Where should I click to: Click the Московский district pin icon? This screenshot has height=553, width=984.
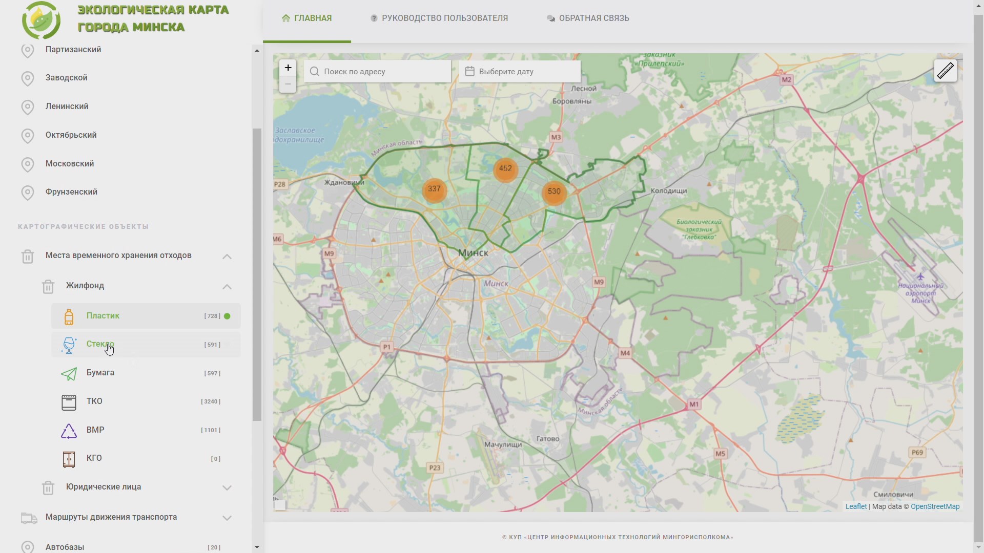(x=28, y=164)
